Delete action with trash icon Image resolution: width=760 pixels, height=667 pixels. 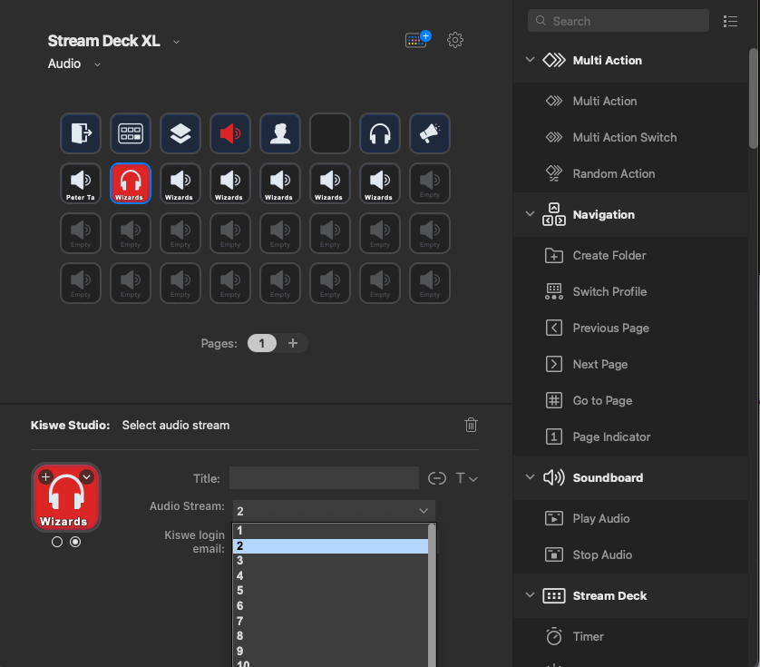[x=471, y=425]
